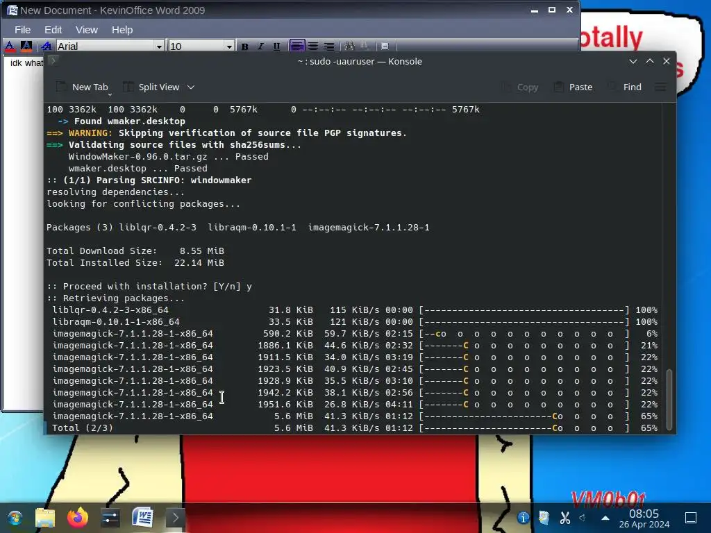Click the 'Total (2/3)' label in terminal
The width and height of the screenshot is (711, 533).
coord(83,428)
